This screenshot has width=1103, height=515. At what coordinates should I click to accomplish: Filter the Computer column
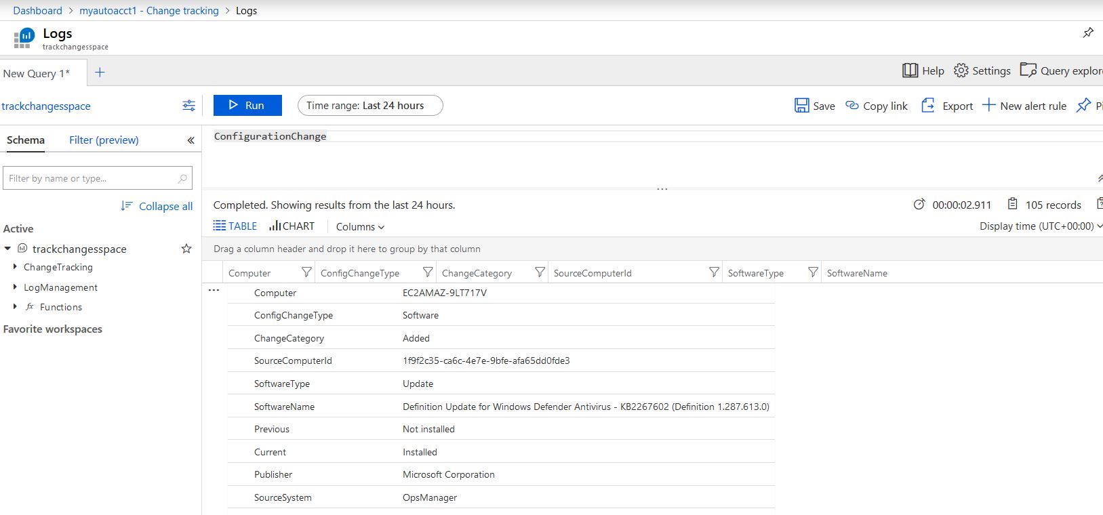(x=306, y=272)
